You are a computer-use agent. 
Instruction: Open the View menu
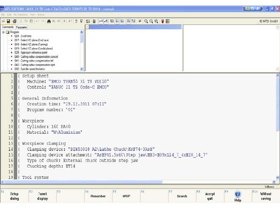pyautogui.click(x=33, y=14)
